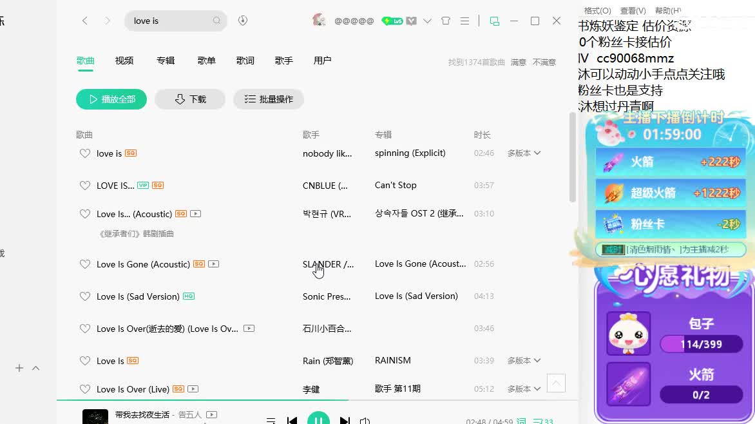Open the user profile dropdown chevron
Viewport: 755px width, 424px height.
click(427, 20)
